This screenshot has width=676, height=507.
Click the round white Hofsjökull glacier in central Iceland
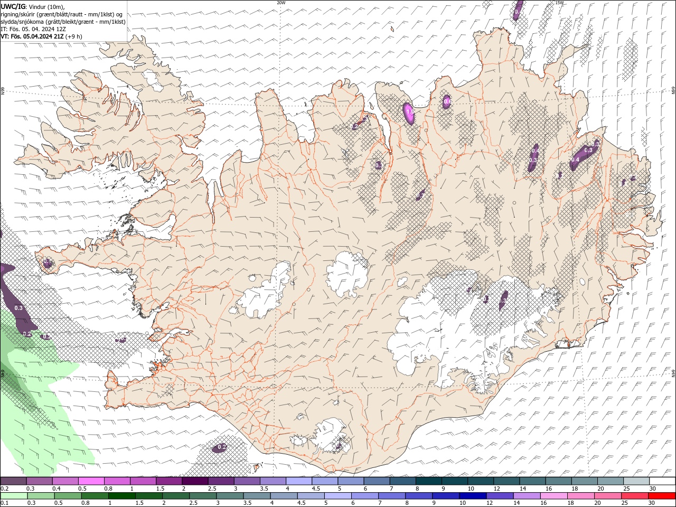[x=347, y=275]
